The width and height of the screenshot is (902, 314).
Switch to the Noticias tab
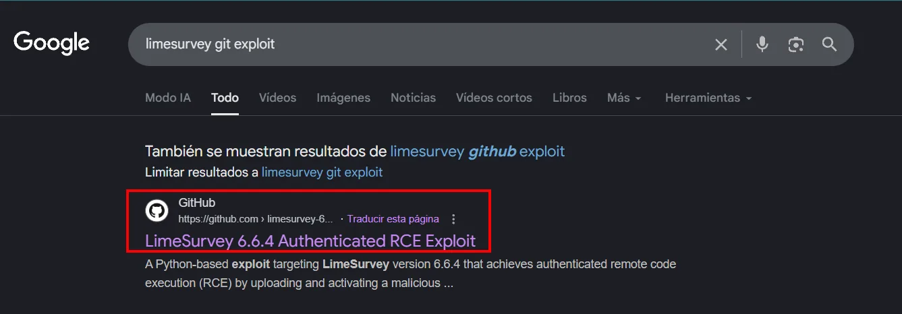coord(413,98)
